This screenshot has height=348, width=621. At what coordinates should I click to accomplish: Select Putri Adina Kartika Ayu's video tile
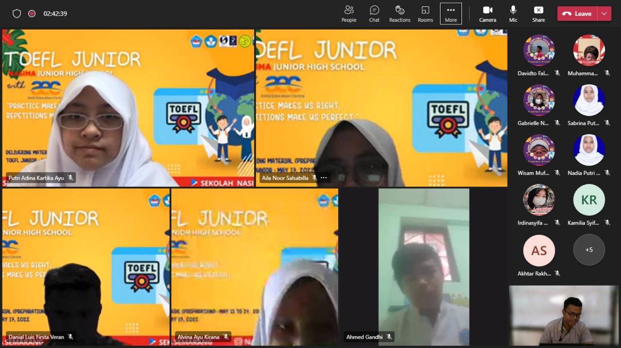click(128, 107)
